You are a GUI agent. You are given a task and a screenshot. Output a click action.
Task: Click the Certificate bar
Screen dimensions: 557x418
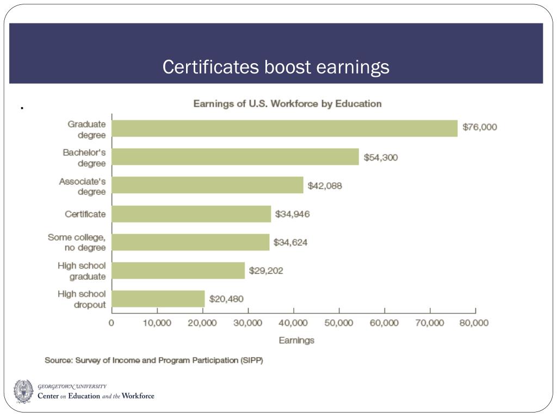[x=191, y=213]
